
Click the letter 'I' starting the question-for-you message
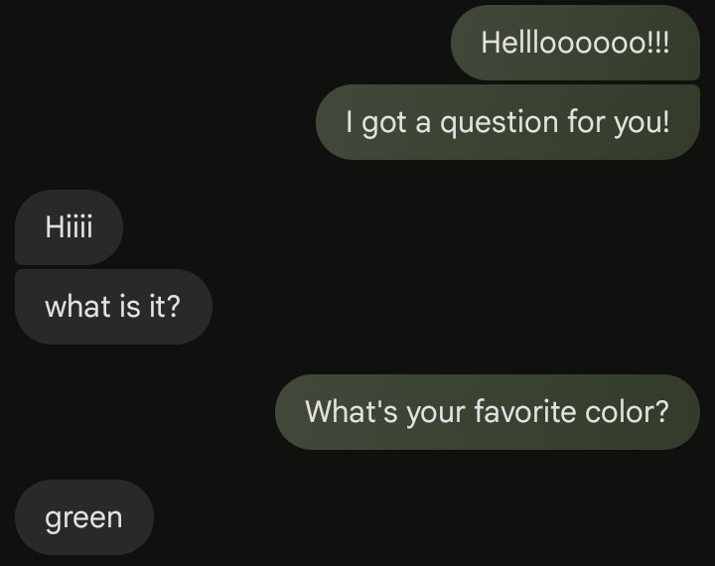(351, 122)
